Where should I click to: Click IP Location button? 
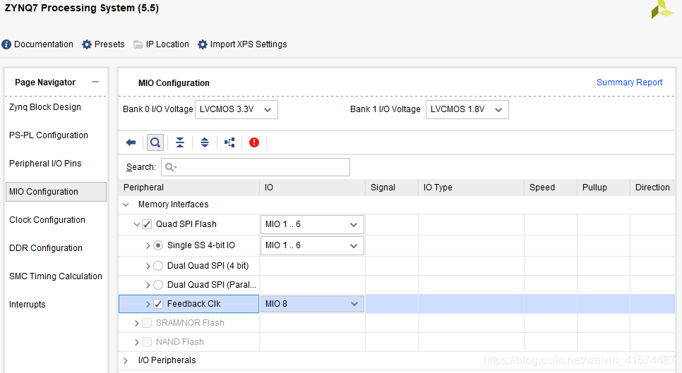(x=162, y=44)
